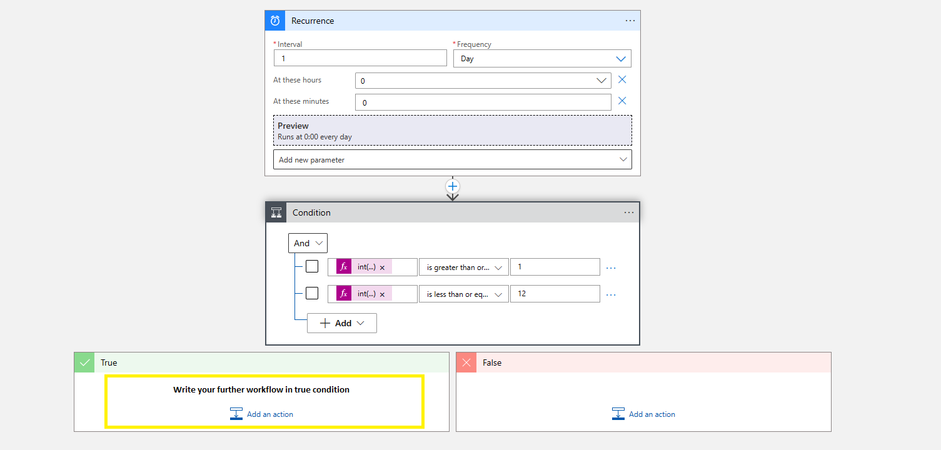Open the Frequency dropdown showing Day
The height and width of the screenshot is (450, 941).
pos(542,59)
